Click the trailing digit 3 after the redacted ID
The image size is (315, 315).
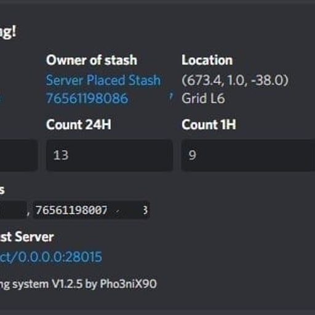pyautogui.click(x=145, y=210)
